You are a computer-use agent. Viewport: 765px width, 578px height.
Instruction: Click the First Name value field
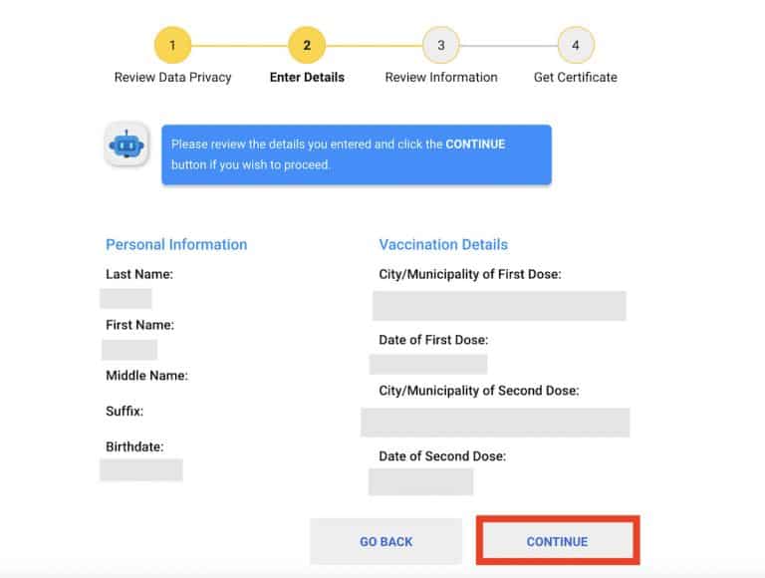(x=129, y=350)
